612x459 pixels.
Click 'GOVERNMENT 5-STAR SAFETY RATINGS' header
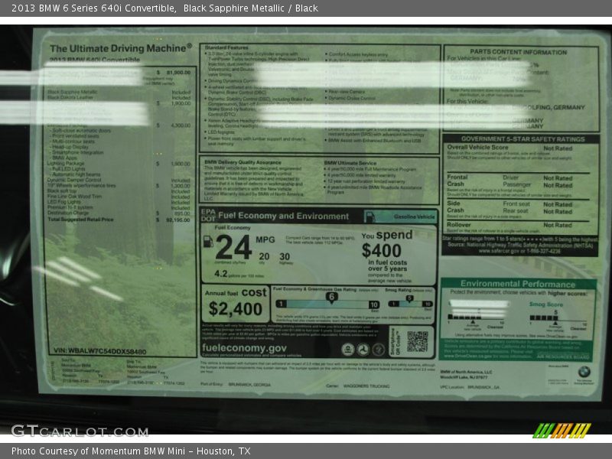pyautogui.click(x=523, y=139)
